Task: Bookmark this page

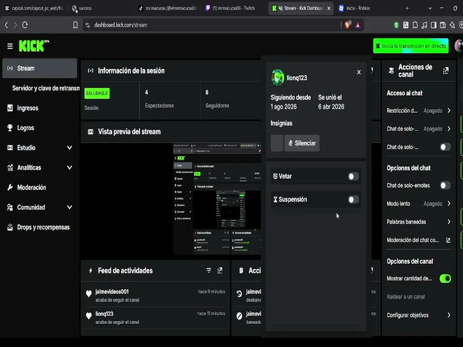Action: coord(75,25)
